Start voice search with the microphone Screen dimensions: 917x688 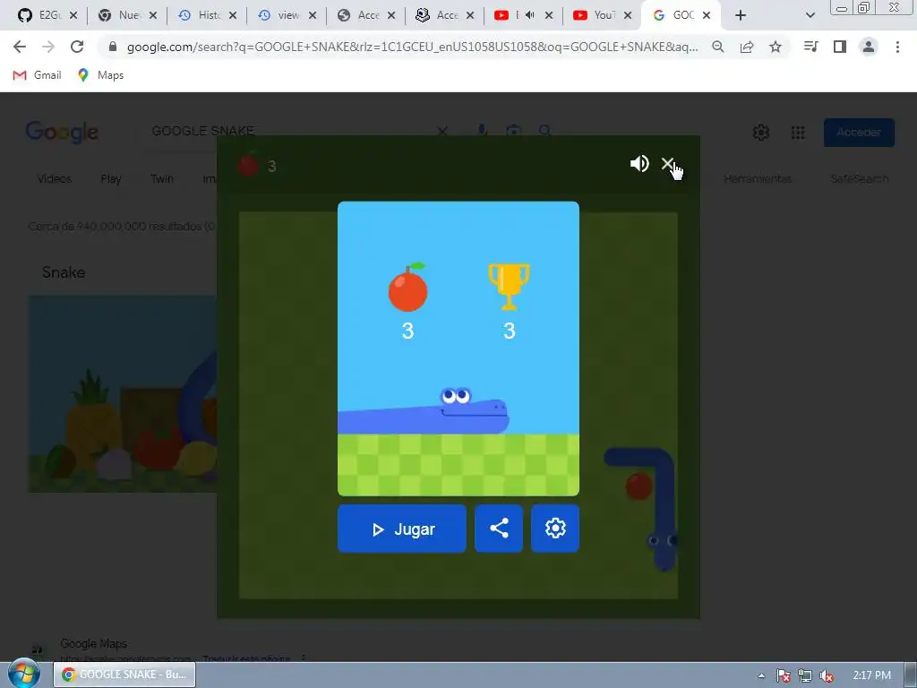pos(481,131)
